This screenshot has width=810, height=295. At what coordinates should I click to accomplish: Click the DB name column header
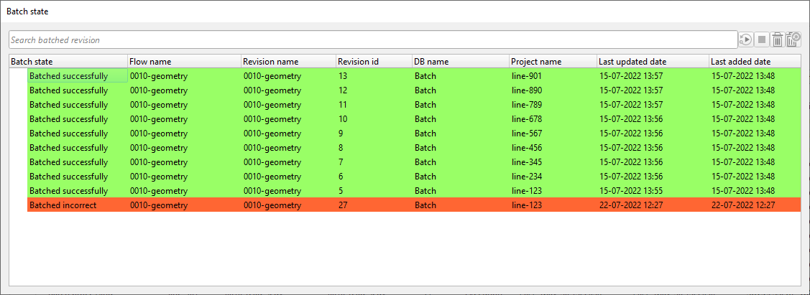[x=460, y=62]
